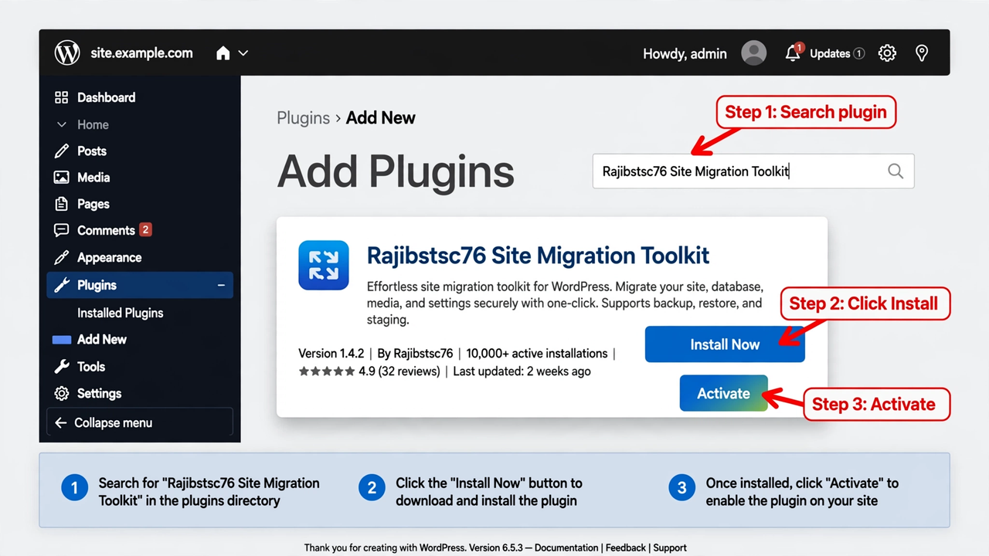This screenshot has width=989, height=556.
Task: Click inside the plugin search field
Action: 753,171
